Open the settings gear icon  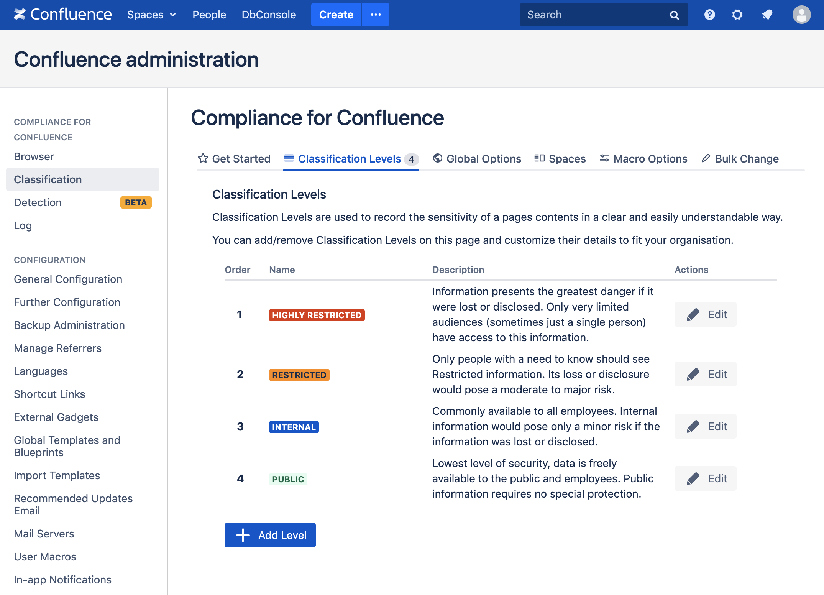(737, 15)
